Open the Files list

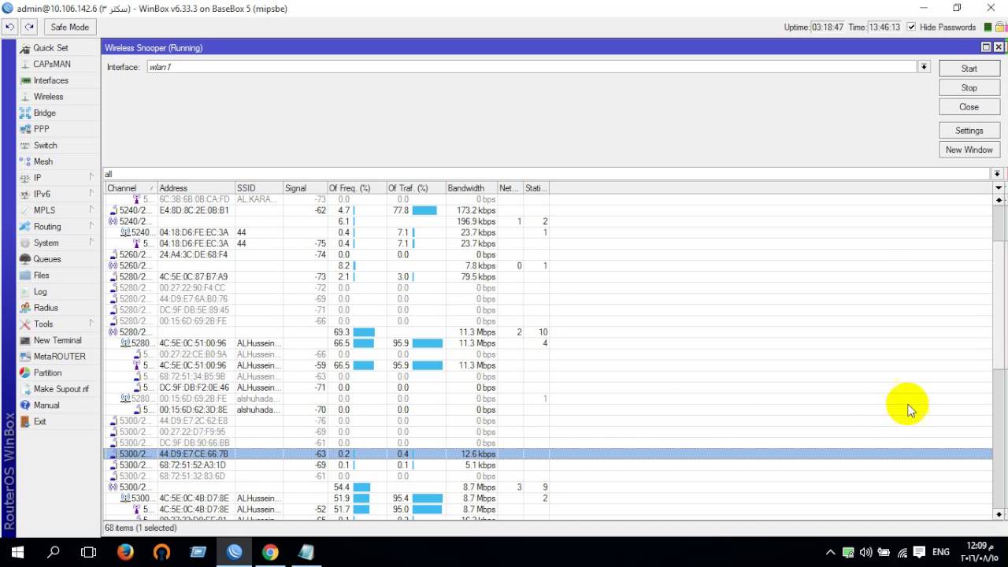(41, 276)
